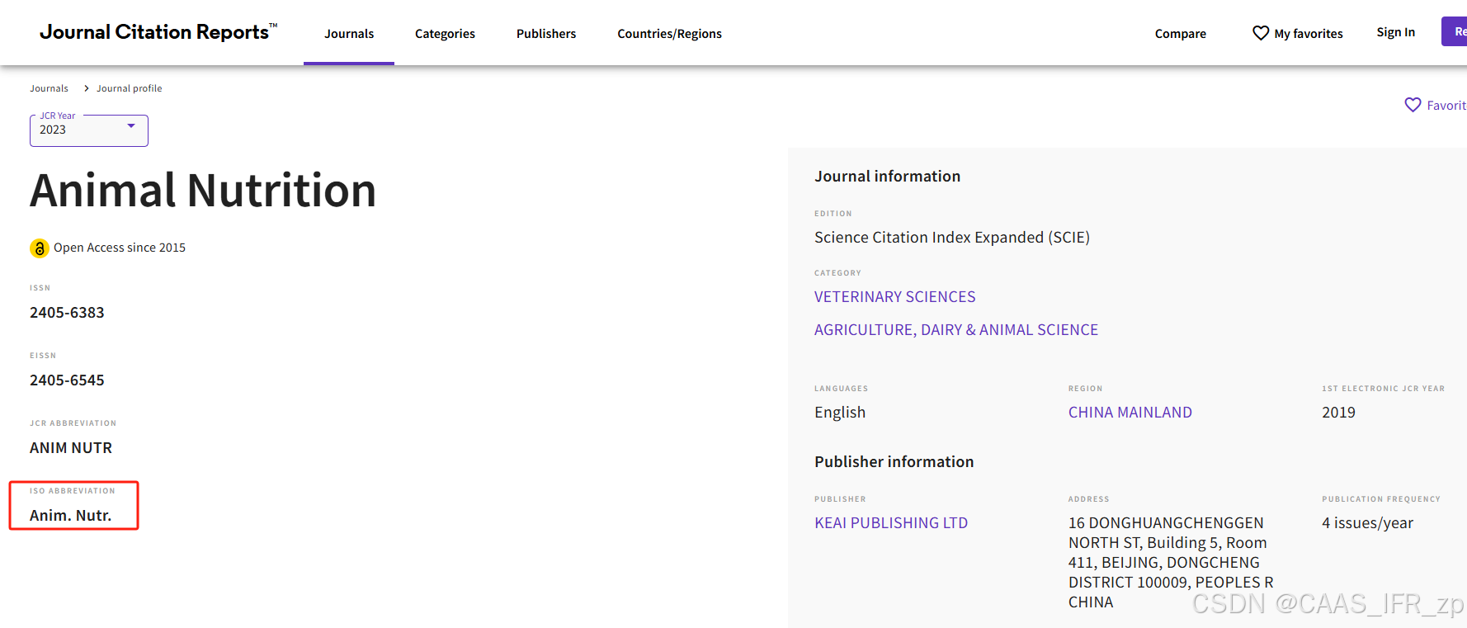Select the JCR Year 2023 field

tap(89, 130)
